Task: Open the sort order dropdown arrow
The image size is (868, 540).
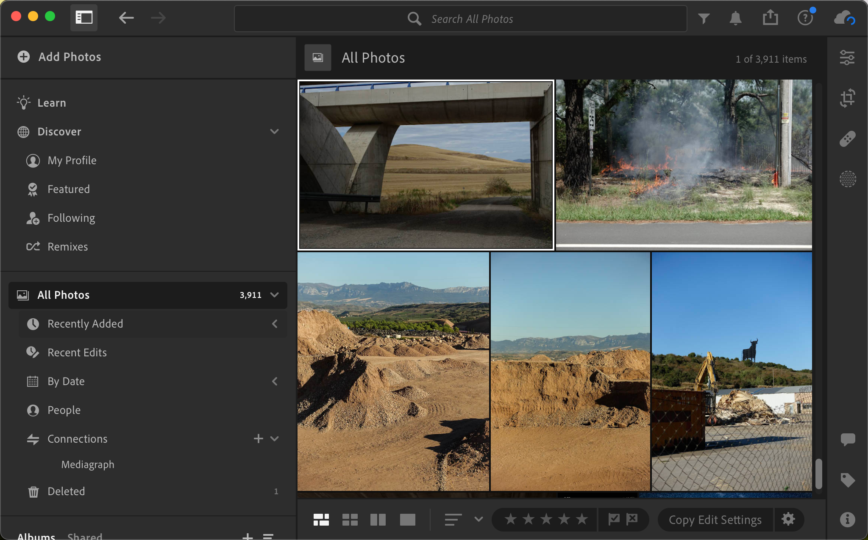Action: point(479,519)
